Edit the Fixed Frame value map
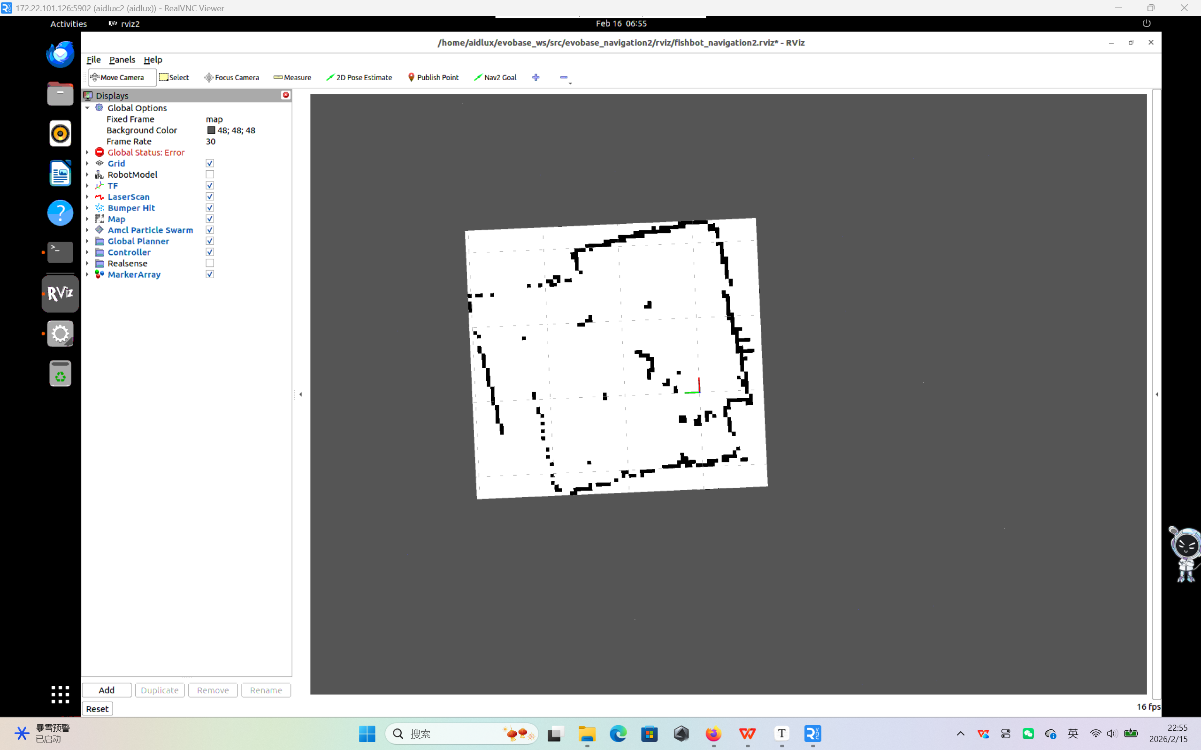1201x750 pixels. (214, 119)
